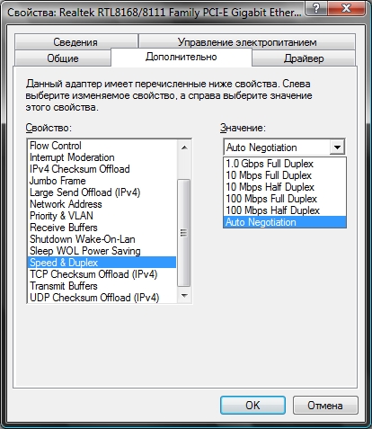Select the Дополнительно tab

(182, 57)
